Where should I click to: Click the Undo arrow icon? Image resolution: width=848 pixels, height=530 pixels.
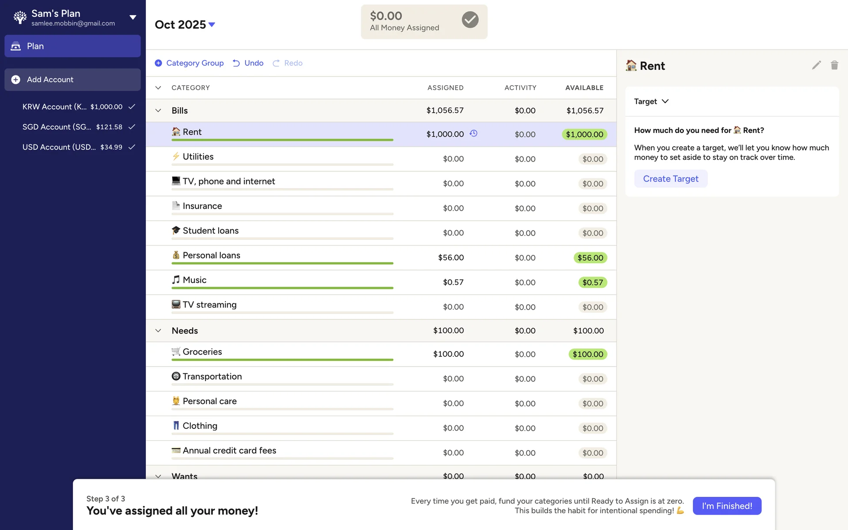click(236, 63)
